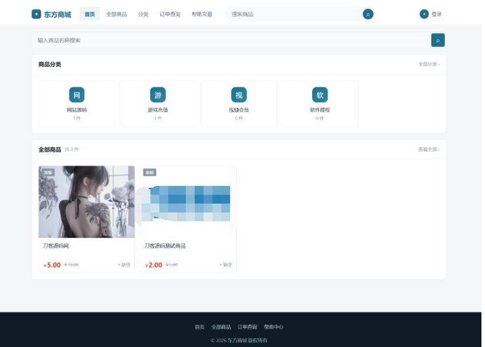This screenshot has height=347, width=485.
Task: Open 订单查询 in the top navigation
Action: pos(170,14)
